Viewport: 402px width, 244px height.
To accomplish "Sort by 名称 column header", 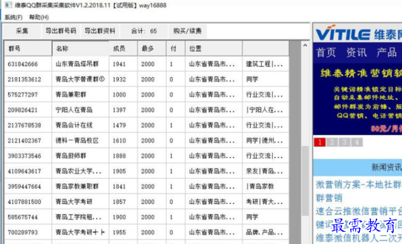I will coord(80,48).
